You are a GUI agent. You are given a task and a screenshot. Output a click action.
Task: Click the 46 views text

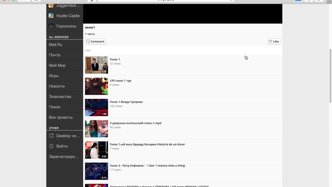tap(115, 127)
